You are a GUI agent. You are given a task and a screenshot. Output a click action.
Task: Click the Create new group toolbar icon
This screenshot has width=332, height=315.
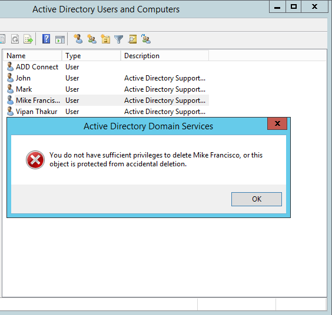92,39
